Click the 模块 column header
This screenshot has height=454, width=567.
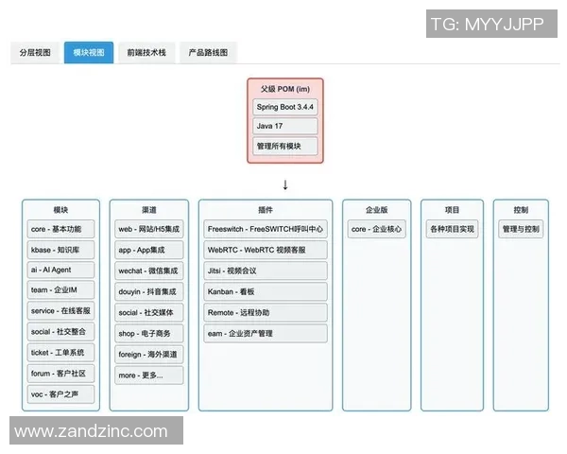tap(60, 210)
